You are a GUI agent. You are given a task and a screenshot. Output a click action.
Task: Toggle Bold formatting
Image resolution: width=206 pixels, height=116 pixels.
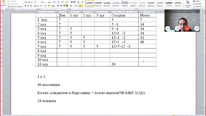coord(25,6)
